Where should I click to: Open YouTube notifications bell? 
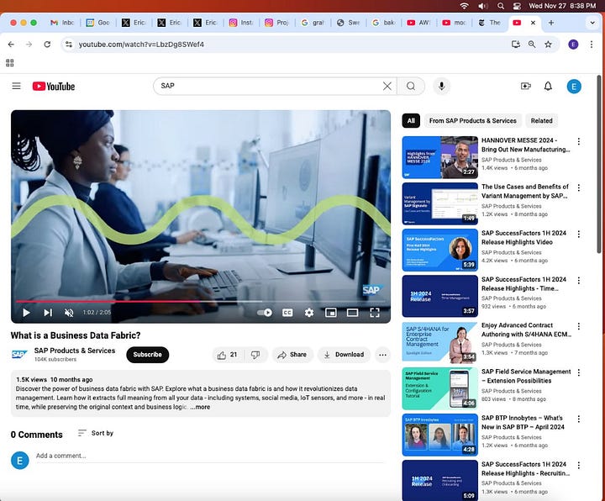tap(548, 86)
